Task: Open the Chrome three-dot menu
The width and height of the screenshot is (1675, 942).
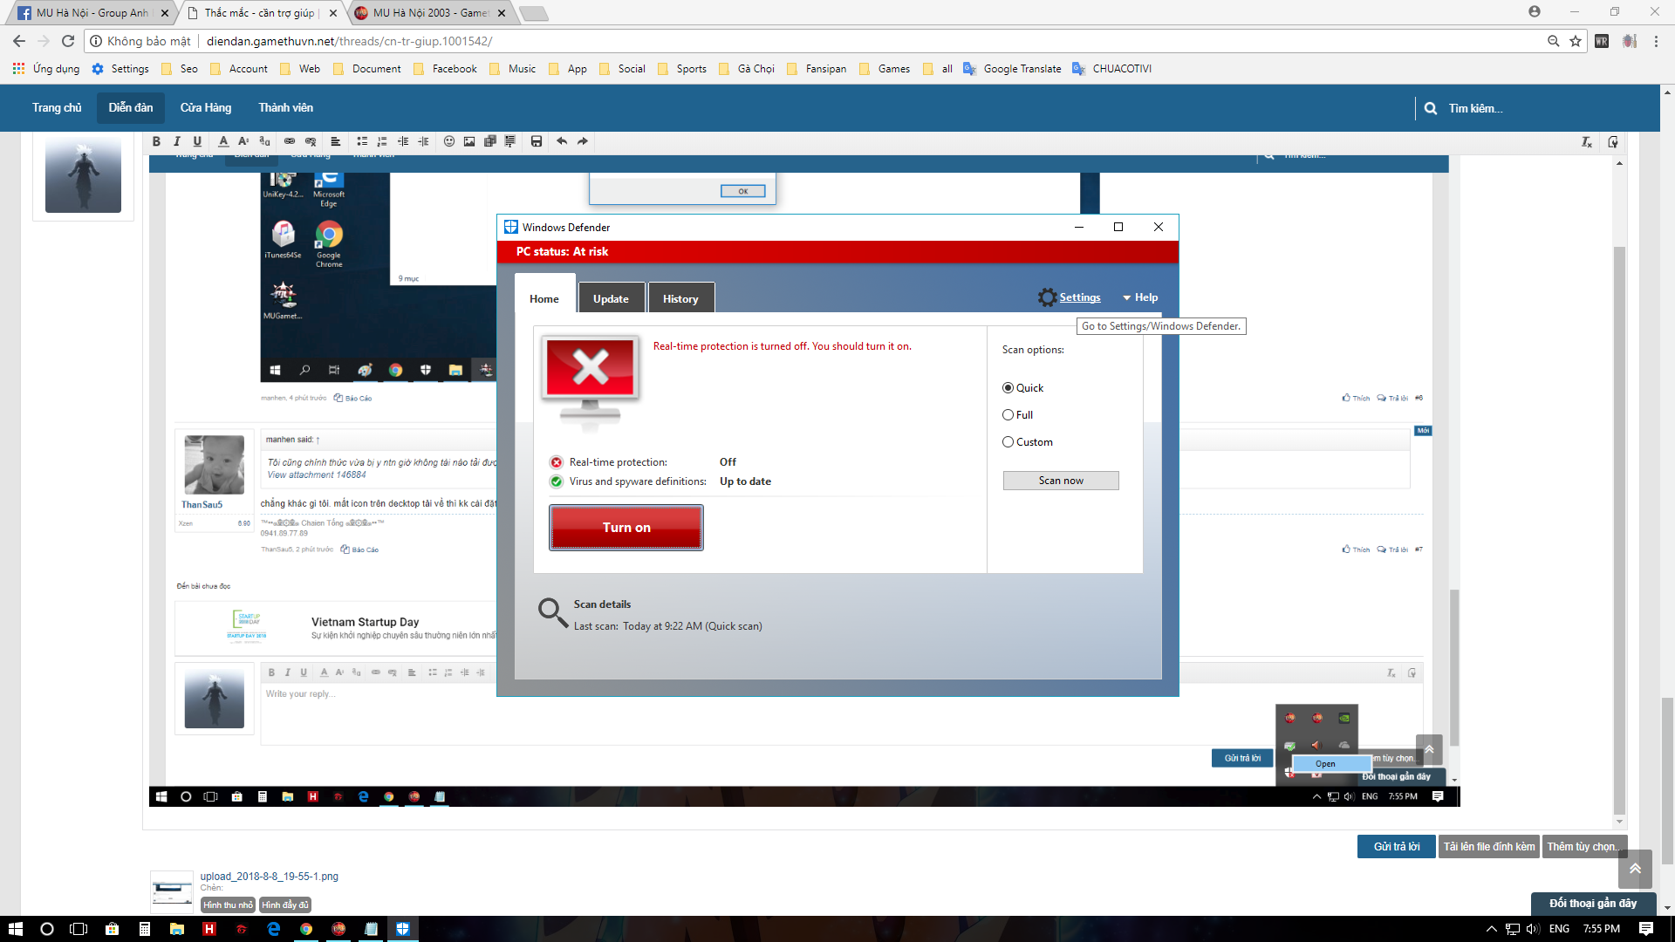Action: pos(1656,41)
